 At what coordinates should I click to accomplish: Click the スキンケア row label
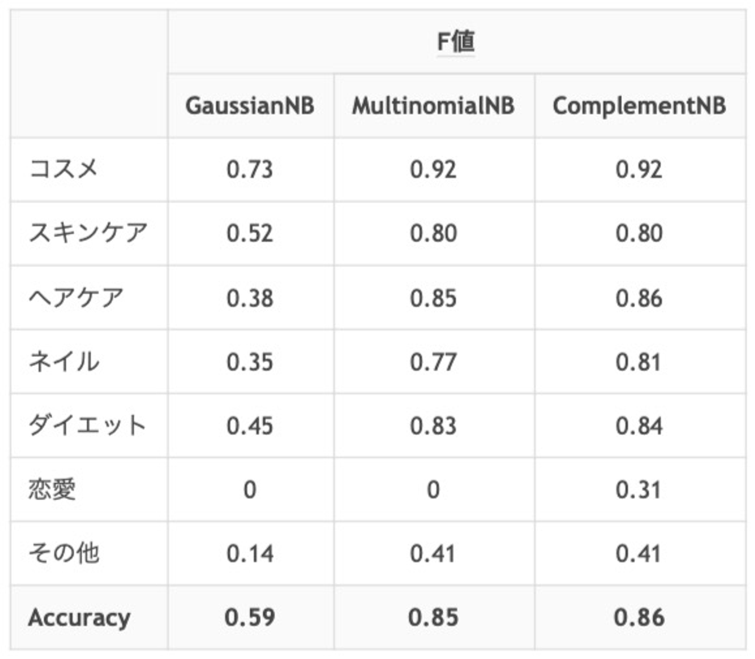[x=88, y=233]
